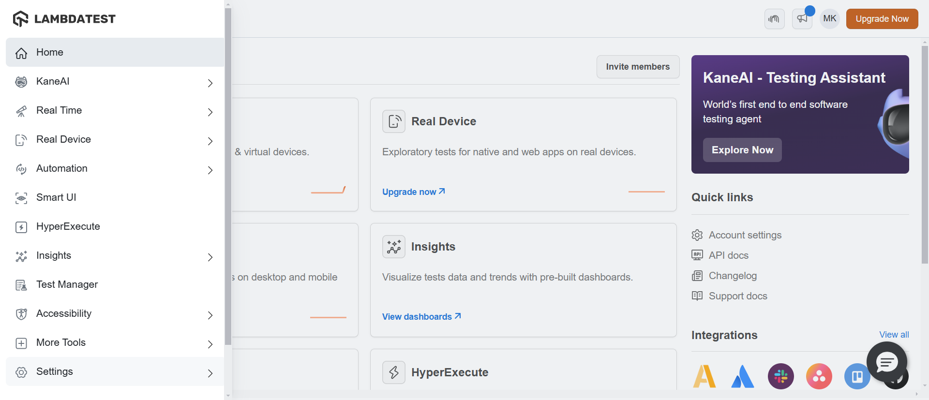Click the Invite members button

638,67
